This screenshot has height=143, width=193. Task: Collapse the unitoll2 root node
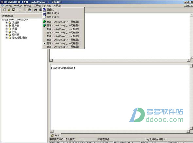3,20
